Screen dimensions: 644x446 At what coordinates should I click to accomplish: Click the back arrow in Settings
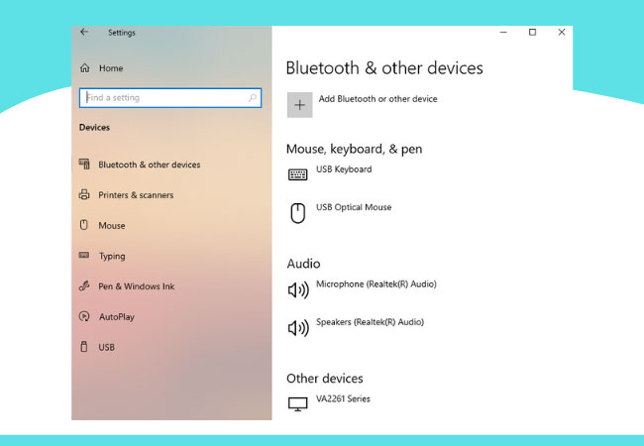click(84, 32)
